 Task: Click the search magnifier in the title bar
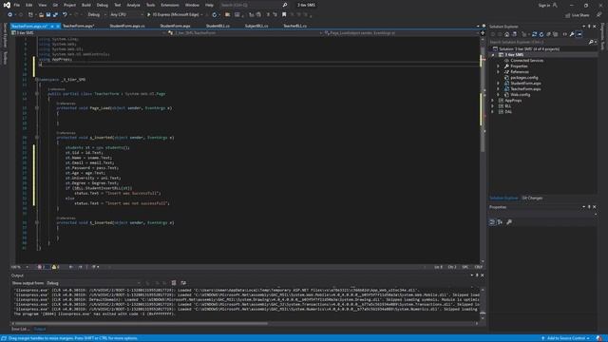(x=285, y=5)
